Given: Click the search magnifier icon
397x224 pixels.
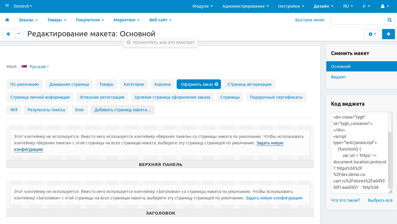Looking at the screenshot, I should [x=389, y=20].
